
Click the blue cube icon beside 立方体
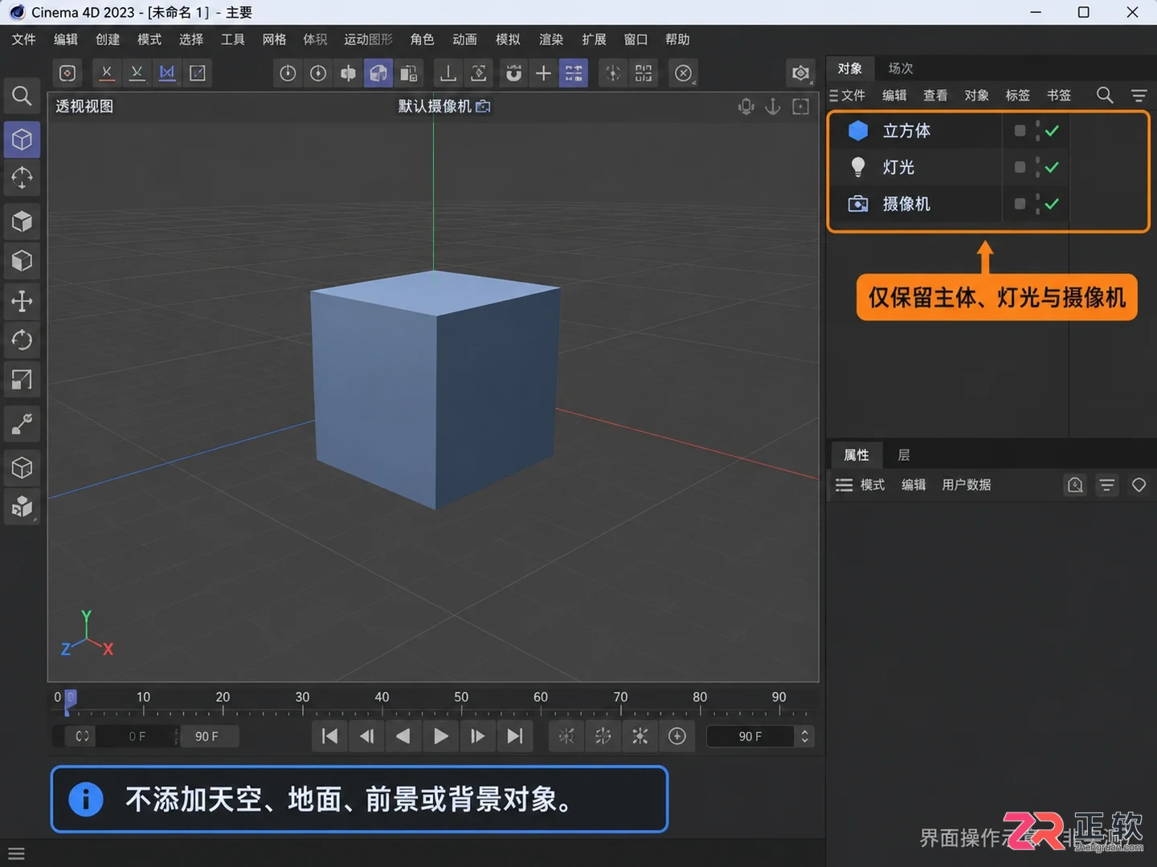point(858,130)
